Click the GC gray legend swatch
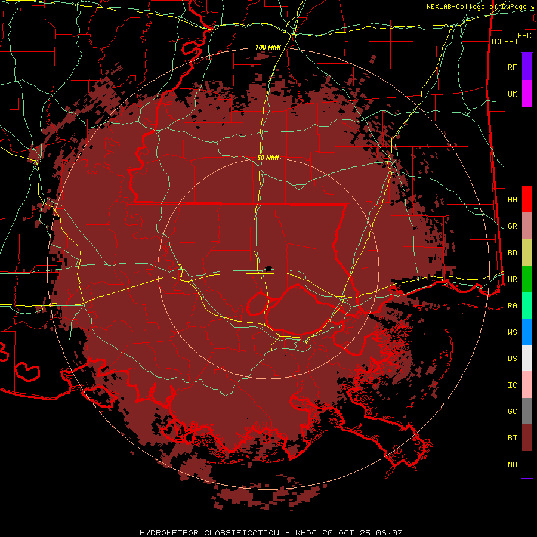The image size is (537, 537). pos(527,411)
